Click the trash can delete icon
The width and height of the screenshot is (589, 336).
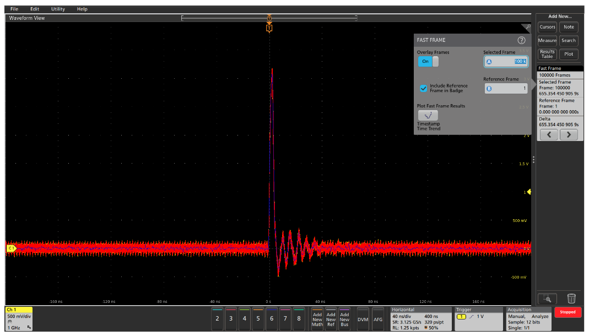click(x=571, y=299)
